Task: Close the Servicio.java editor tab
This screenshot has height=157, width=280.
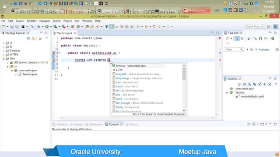Action: tap(75, 33)
